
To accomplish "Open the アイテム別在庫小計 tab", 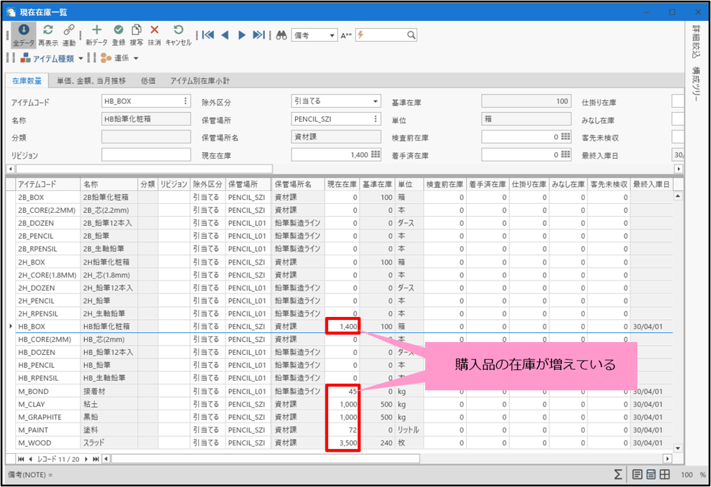I will [x=200, y=81].
